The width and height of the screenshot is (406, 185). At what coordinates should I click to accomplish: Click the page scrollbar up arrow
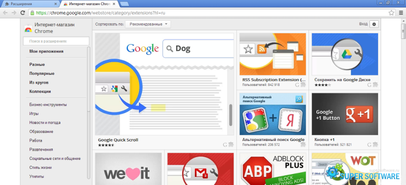coord(403,21)
